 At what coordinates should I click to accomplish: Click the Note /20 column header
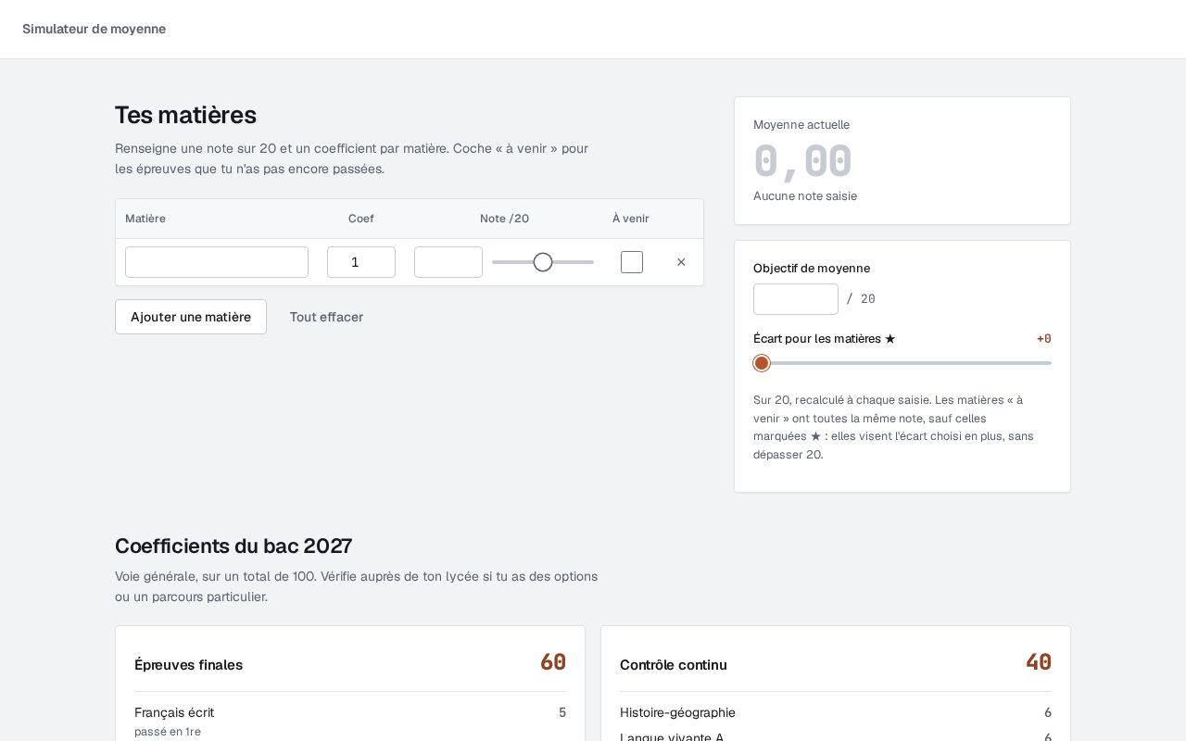[x=504, y=219]
